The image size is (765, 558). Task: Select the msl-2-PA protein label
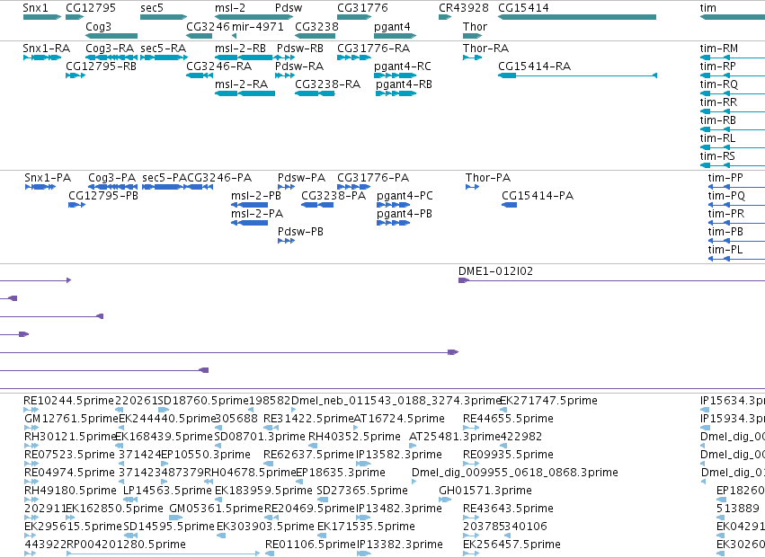(257, 214)
